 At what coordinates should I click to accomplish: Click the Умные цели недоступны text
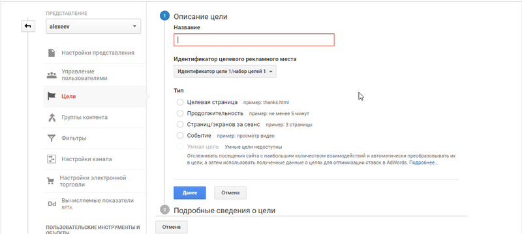coord(254,147)
